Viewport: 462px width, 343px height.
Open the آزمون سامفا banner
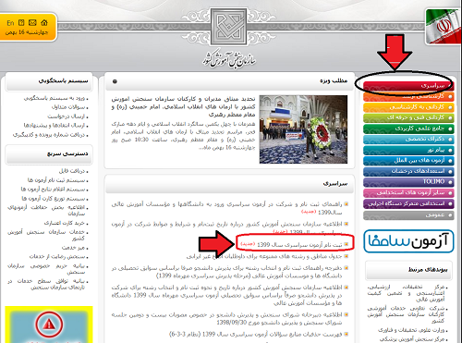(408, 241)
